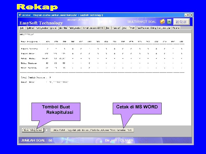Click the Total Jumlah Peserta line
This screenshot has width=206, height=154.
coord(36,77)
